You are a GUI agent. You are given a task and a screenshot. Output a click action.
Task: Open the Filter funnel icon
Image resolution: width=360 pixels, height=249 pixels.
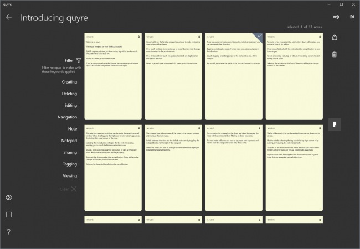79,60
